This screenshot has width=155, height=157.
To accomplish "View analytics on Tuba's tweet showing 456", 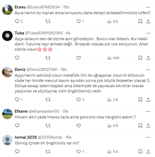I will tap(113, 58).
